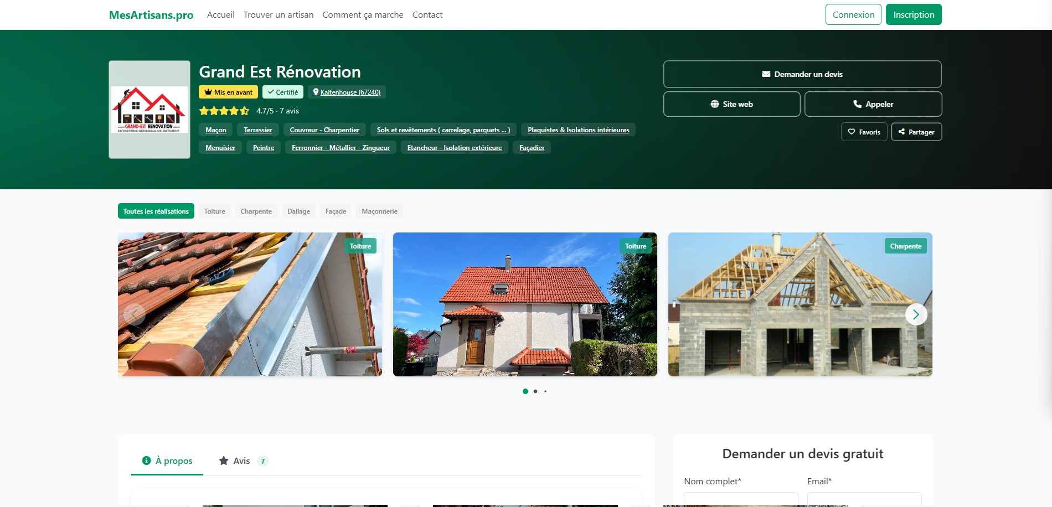Click the Partager share button
Image resolution: width=1052 pixels, height=507 pixels.
[x=916, y=132]
